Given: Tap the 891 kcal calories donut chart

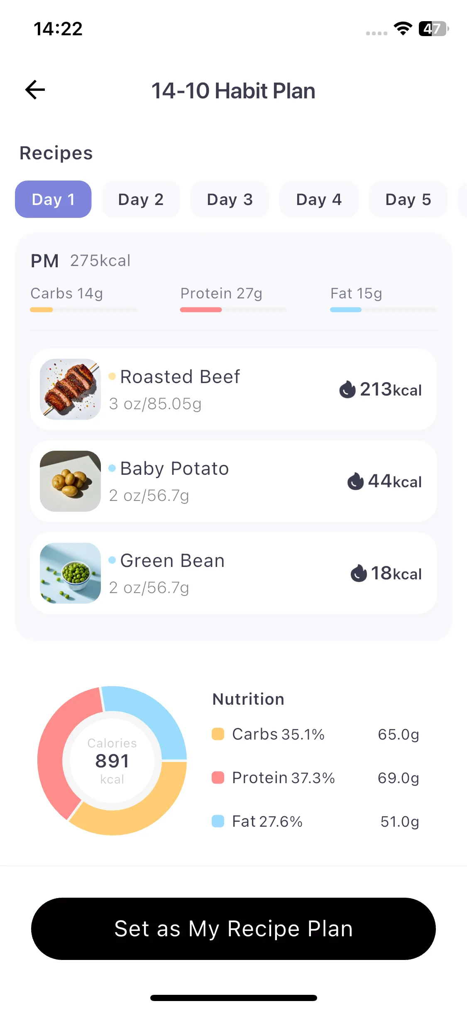Looking at the screenshot, I should 112,760.
